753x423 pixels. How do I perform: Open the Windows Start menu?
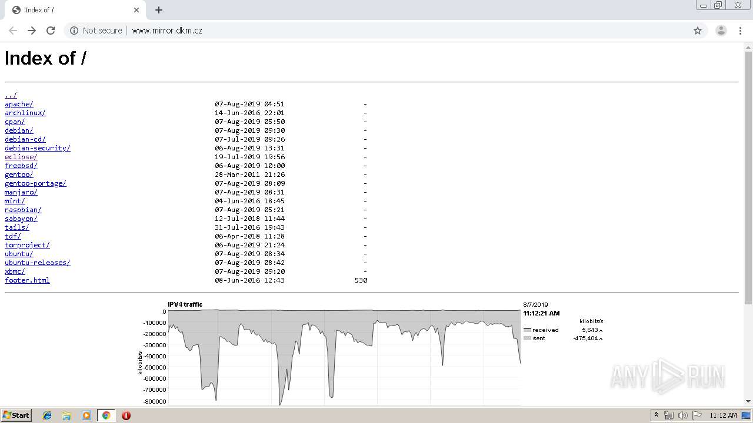click(x=16, y=415)
